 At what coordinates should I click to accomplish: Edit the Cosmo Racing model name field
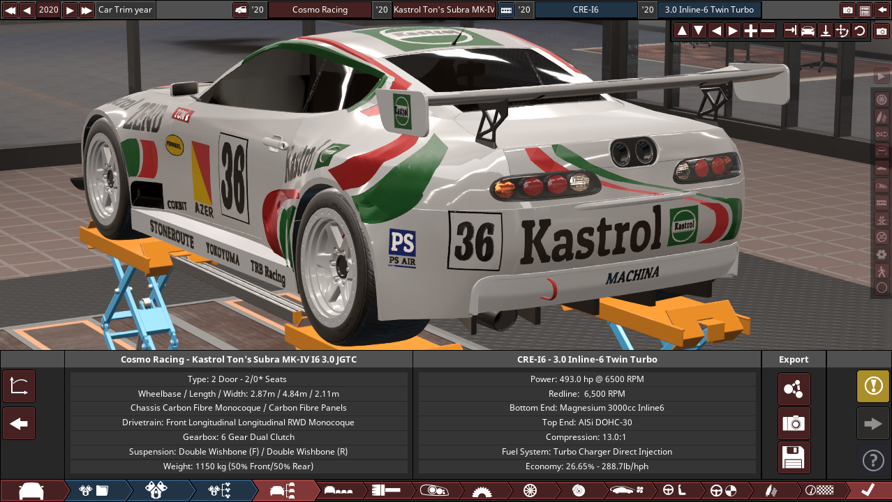click(320, 10)
